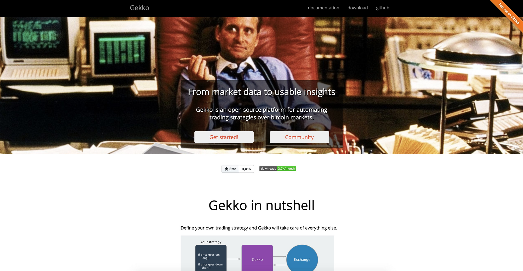Click the 'Define your own trading strategy' sentence
This screenshot has width=523, height=271.
(259, 228)
